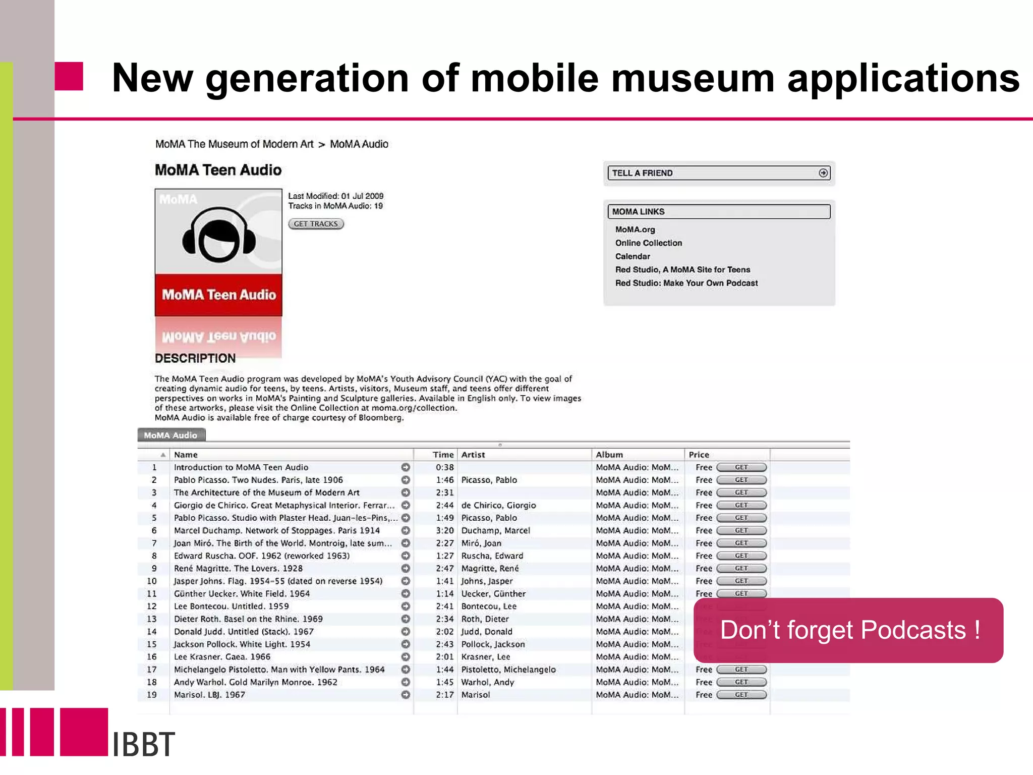Click arrow icon for René Magritte The Lovers
This screenshot has height=775, width=1033.
[x=406, y=568]
